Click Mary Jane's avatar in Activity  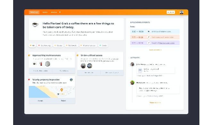pos(132,83)
